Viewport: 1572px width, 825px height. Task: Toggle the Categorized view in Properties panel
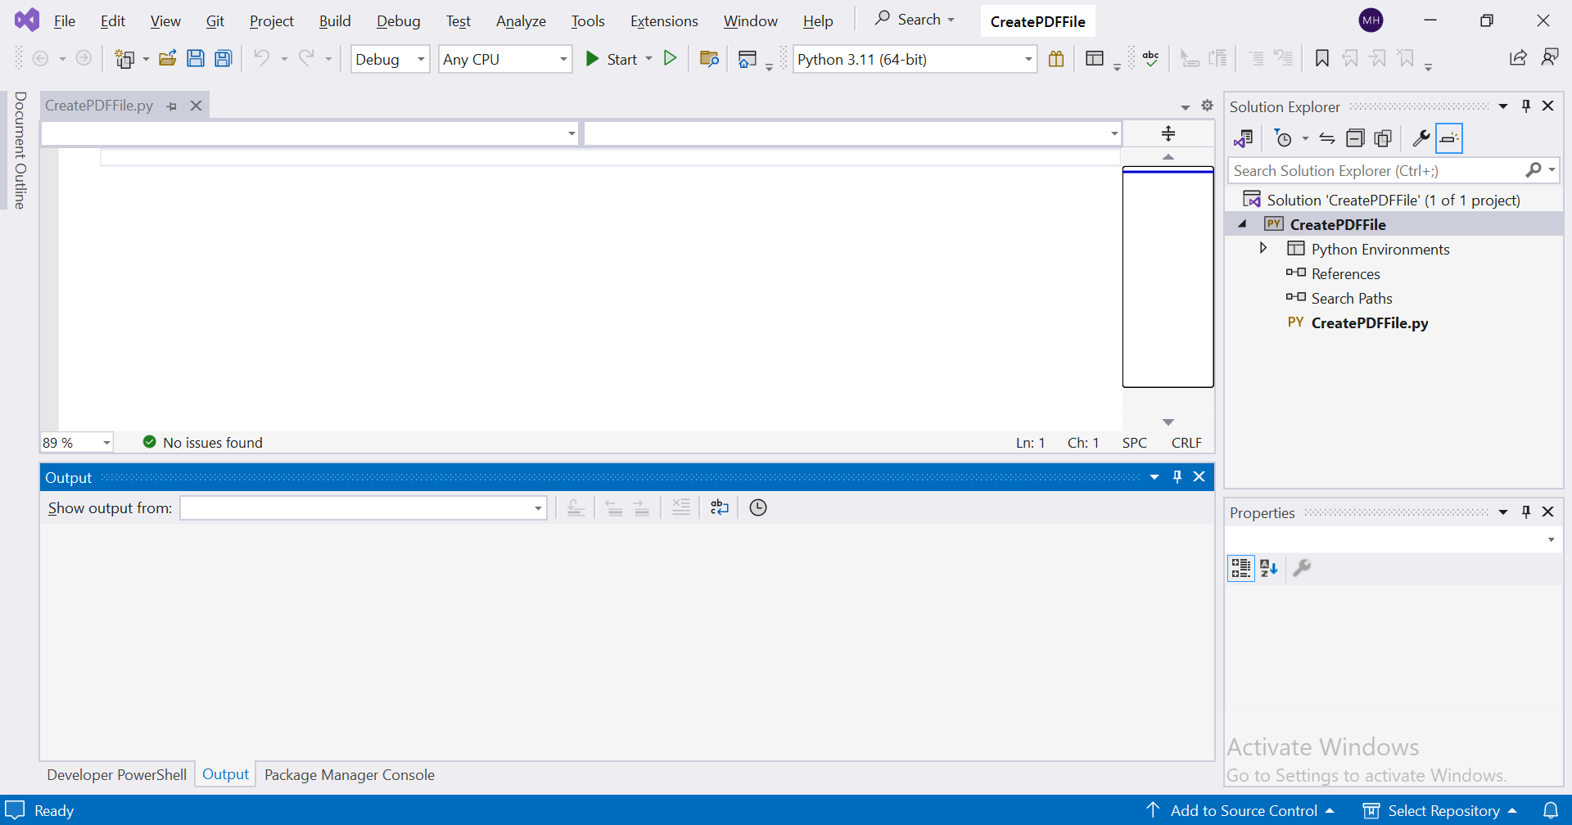[1240, 568]
